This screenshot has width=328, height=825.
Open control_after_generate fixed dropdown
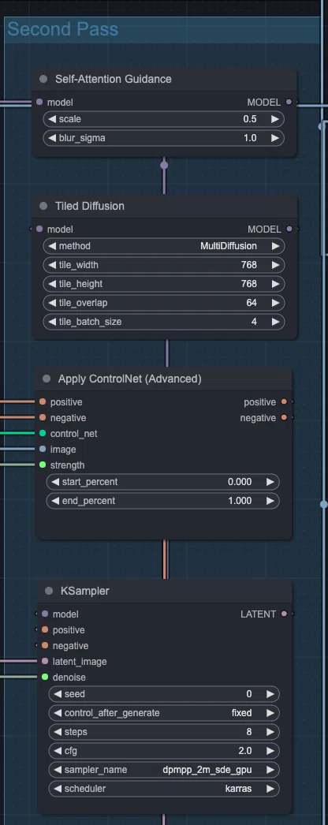point(164,714)
